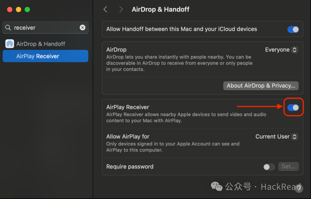This screenshot has width=311, height=199.
Task: Click About AirDrop & Privacy button
Action: tap(261, 86)
